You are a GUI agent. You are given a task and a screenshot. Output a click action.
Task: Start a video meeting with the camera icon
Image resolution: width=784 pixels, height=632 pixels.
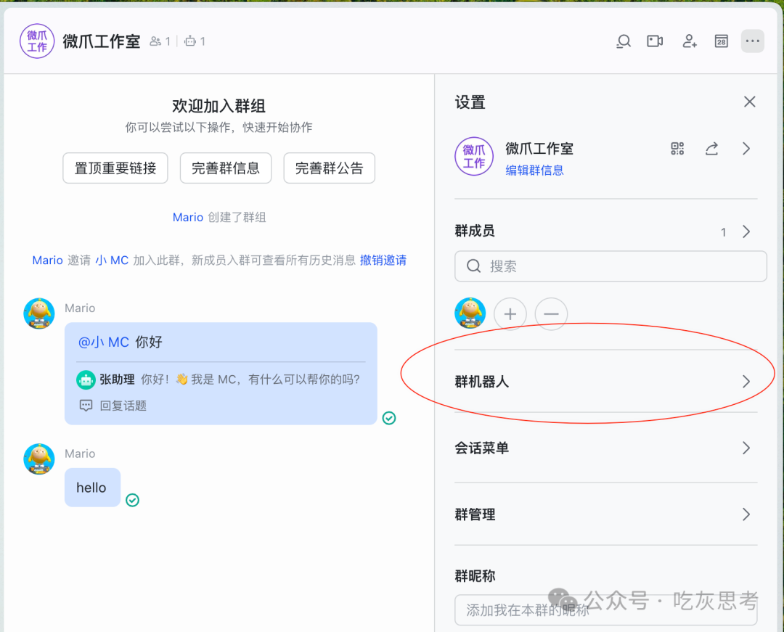655,41
